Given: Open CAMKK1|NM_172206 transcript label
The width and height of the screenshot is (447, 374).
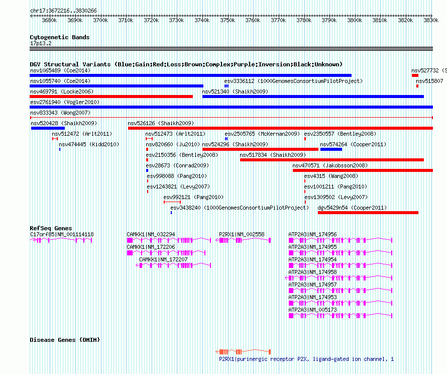Looking at the screenshot, I should click(x=151, y=247).
